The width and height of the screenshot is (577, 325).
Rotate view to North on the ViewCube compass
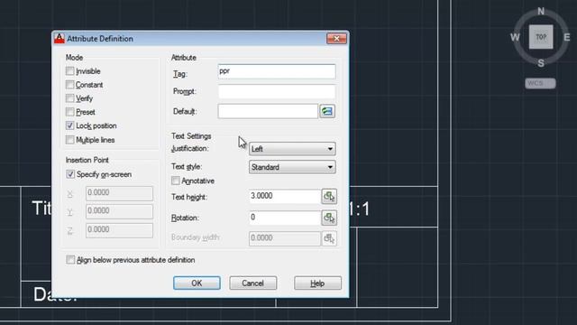pyautogui.click(x=541, y=12)
